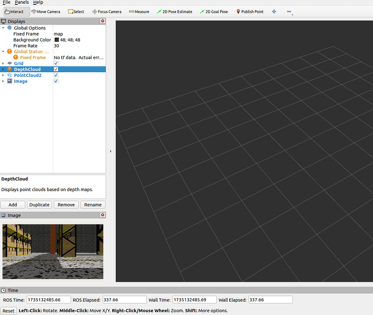Activate the Move Camera tool
The image size is (373, 315).
46,11
